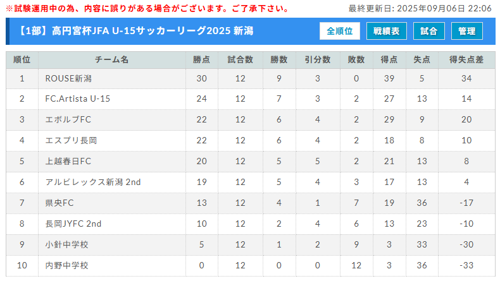Viewport: 500px width, 281px height.
Task: Click アルビレックス新潟 2nd team name
Action: pyautogui.click(x=93, y=182)
